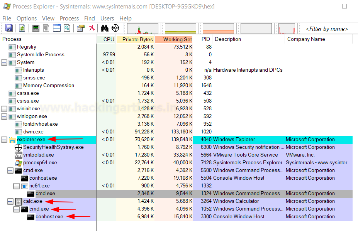Screen dimensions: 358x231
Task: Select csrss.exe with PID 508
Action: coord(177,101)
